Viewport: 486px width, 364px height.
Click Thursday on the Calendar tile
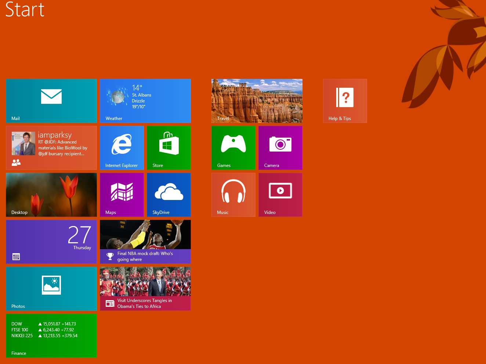point(82,248)
